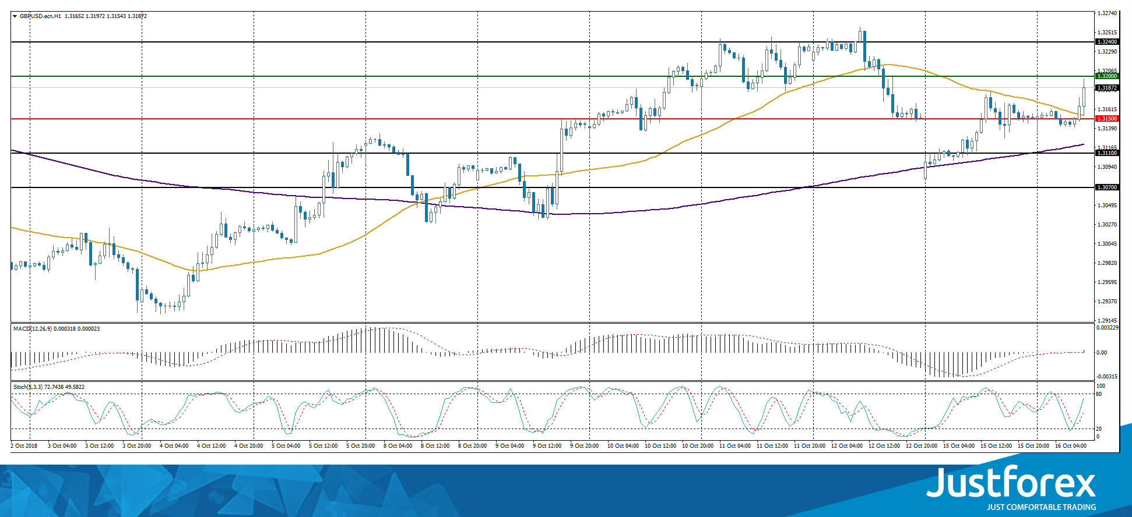This screenshot has height=517, width=1132.
Task: Click the '8 Oct 20:00' time axis label
Action: (x=473, y=446)
